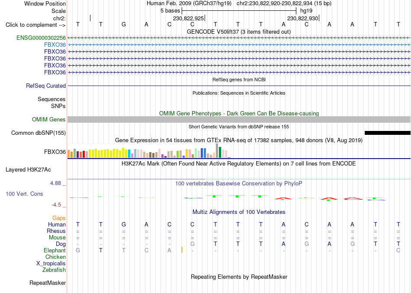This screenshot has width=411, height=293.
Task: Click the SNPs publications label
Action: click(58, 106)
